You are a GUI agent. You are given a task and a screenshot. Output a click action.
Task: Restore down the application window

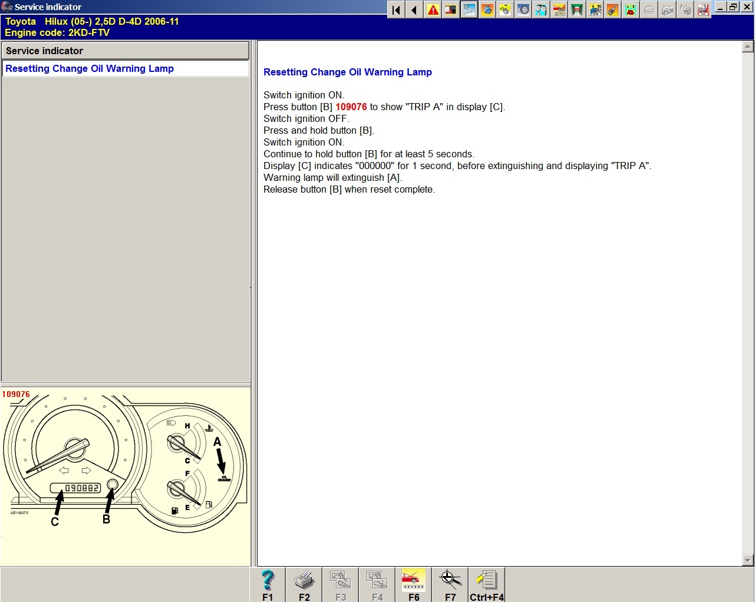click(x=733, y=7)
